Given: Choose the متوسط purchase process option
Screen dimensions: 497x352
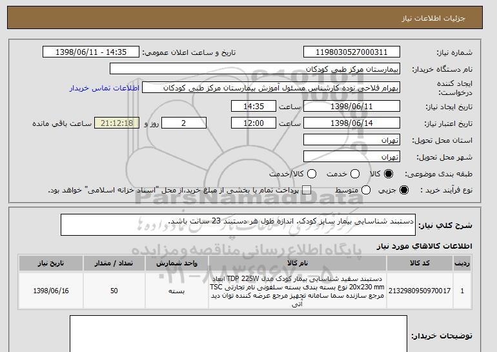Looking at the screenshot, I should click(366, 191).
